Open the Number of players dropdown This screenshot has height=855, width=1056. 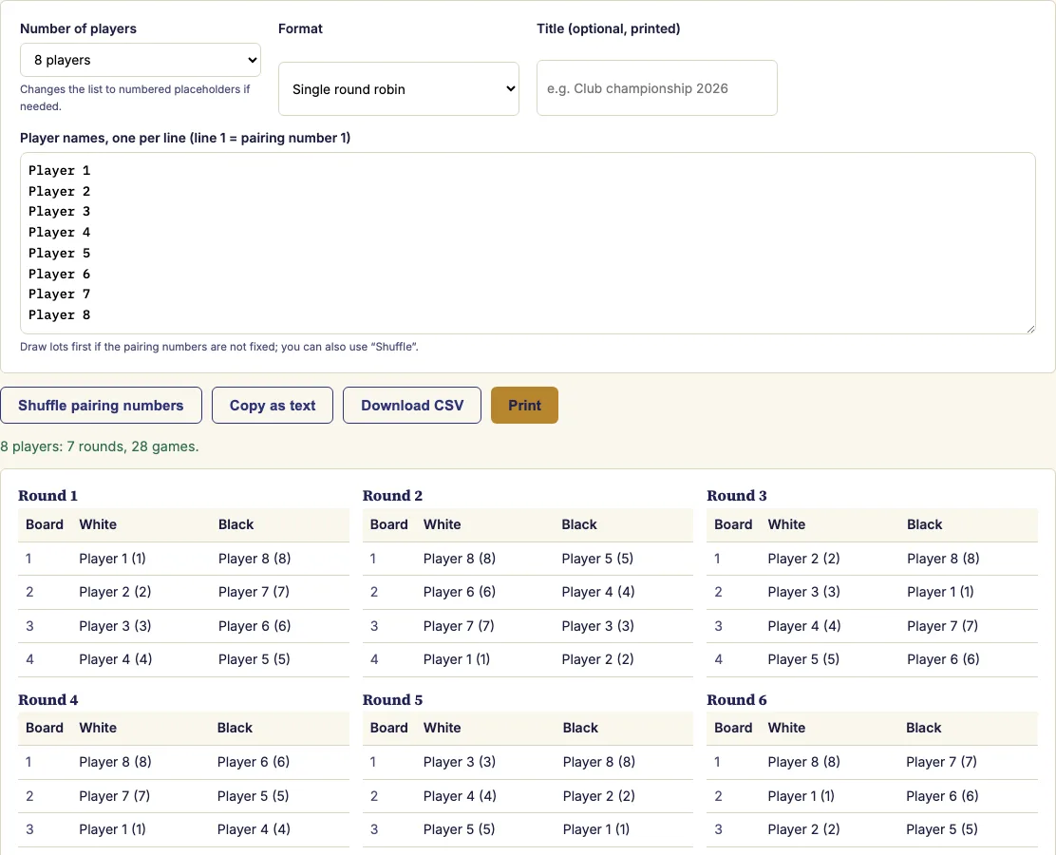click(x=141, y=60)
